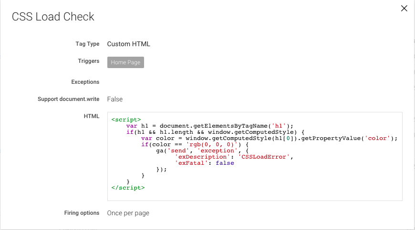Screen dimensions: 415x230
Task: Select the Once per page value
Action: (x=128, y=213)
